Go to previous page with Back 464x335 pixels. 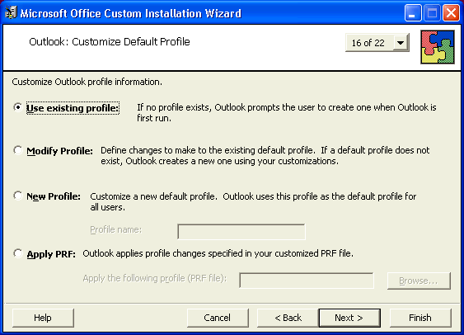[x=288, y=318]
